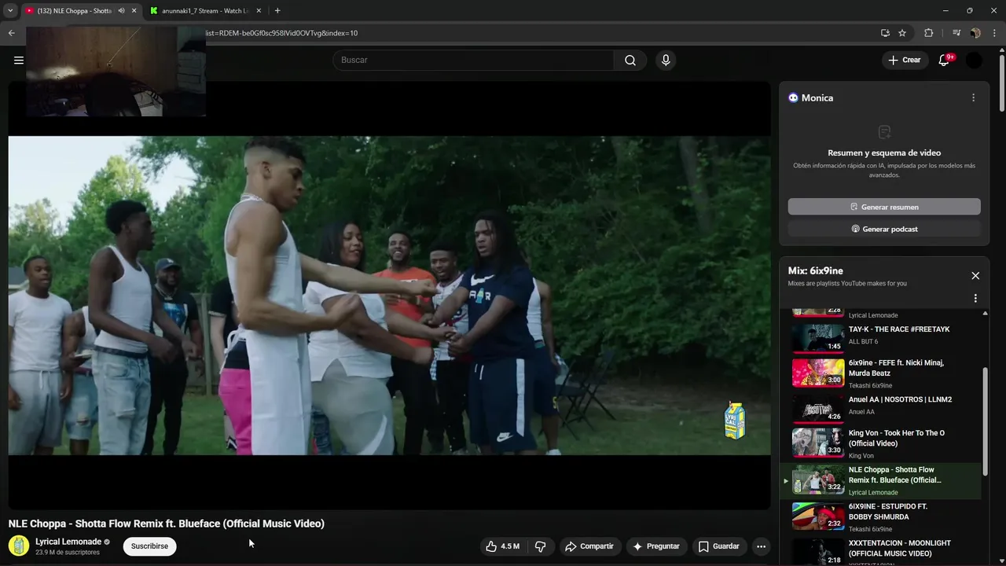1006x566 pixels.
Task: Click the search magnifier button
Action: point(630,61)
